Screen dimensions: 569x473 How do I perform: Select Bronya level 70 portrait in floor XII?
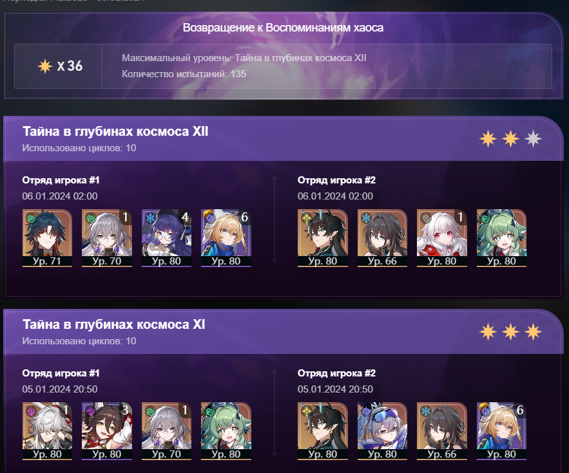pyautogui.click(x=107, y=237)
